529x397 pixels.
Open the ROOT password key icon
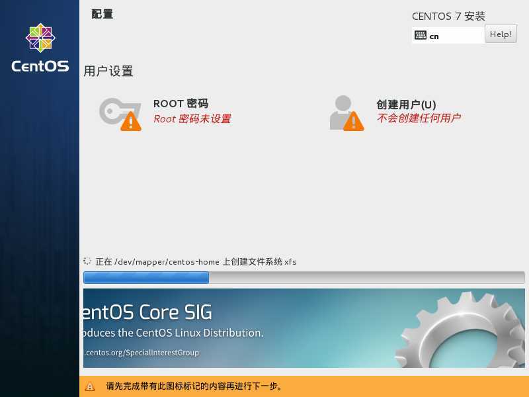tap(120, 114)
